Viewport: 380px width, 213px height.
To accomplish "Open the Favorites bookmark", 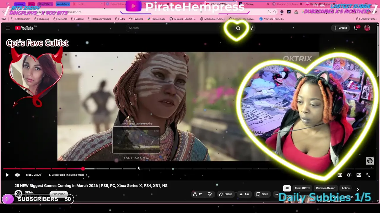I will (x=136, y=19).
